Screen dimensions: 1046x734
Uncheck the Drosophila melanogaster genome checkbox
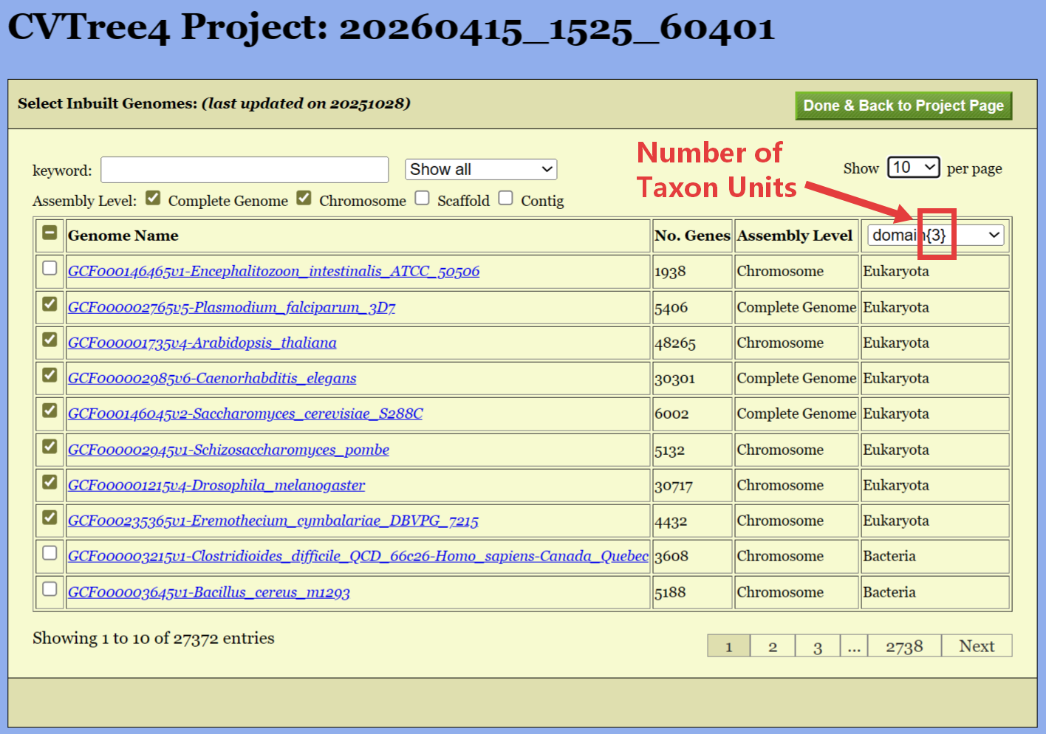pos(49,482)
